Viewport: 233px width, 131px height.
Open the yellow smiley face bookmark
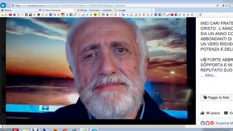click(x=95, y=15)
